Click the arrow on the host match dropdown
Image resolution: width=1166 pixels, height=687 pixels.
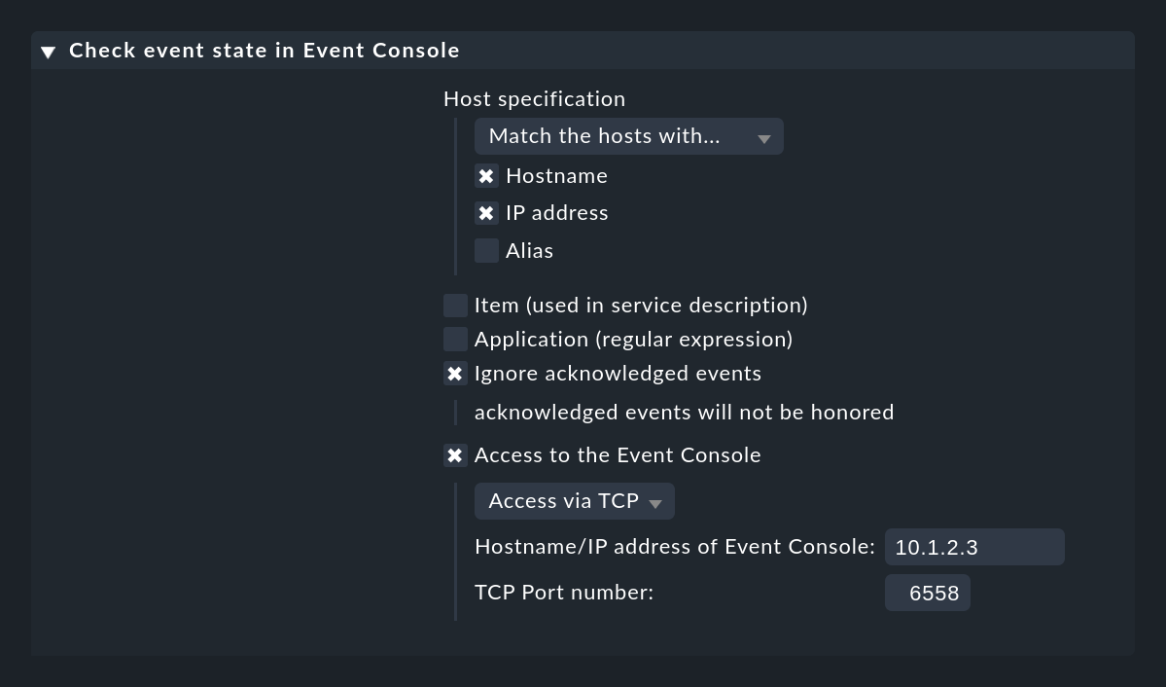point(764,136)
